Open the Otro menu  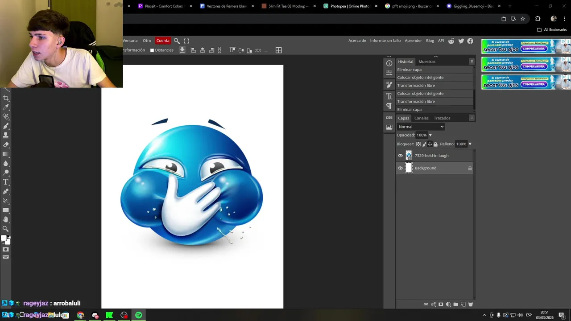(x=147, y=41)
